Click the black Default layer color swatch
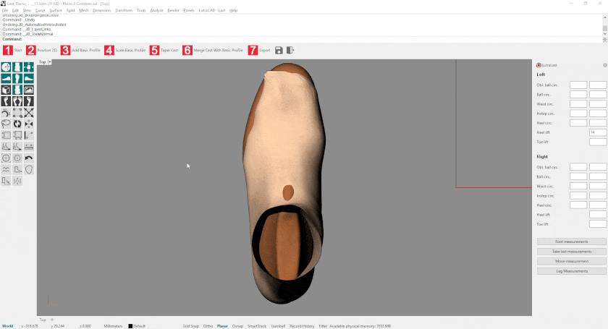 (130, 326)
